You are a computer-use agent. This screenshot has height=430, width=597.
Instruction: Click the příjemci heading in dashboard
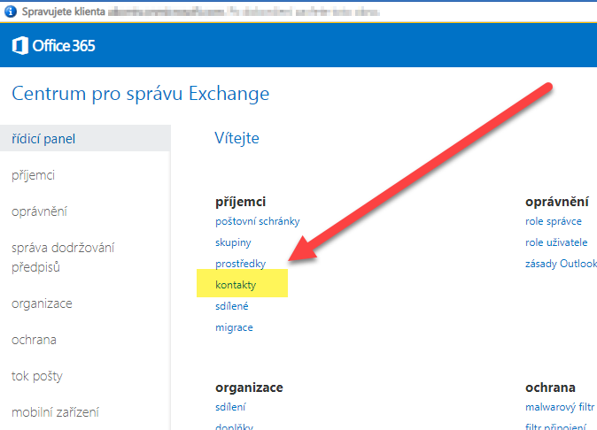point(240,202)
